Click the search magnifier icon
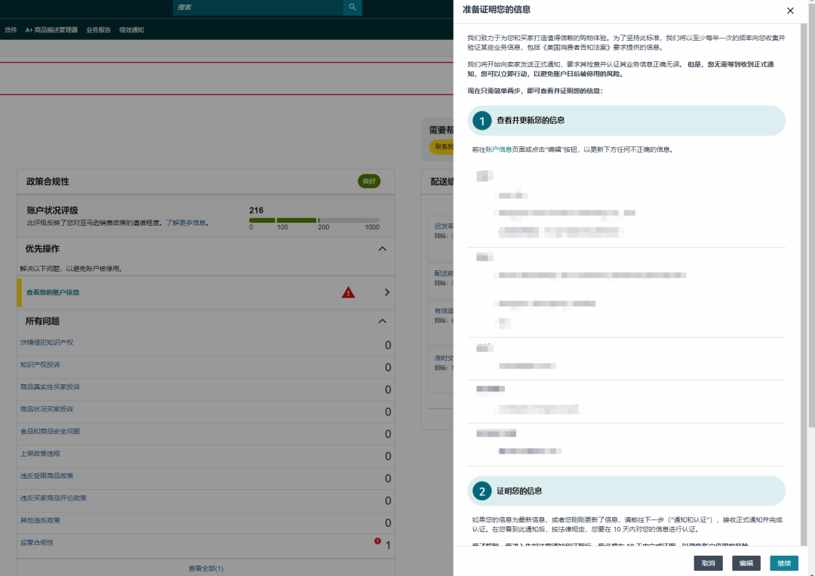815x576 pixels. tap(352, 8)
